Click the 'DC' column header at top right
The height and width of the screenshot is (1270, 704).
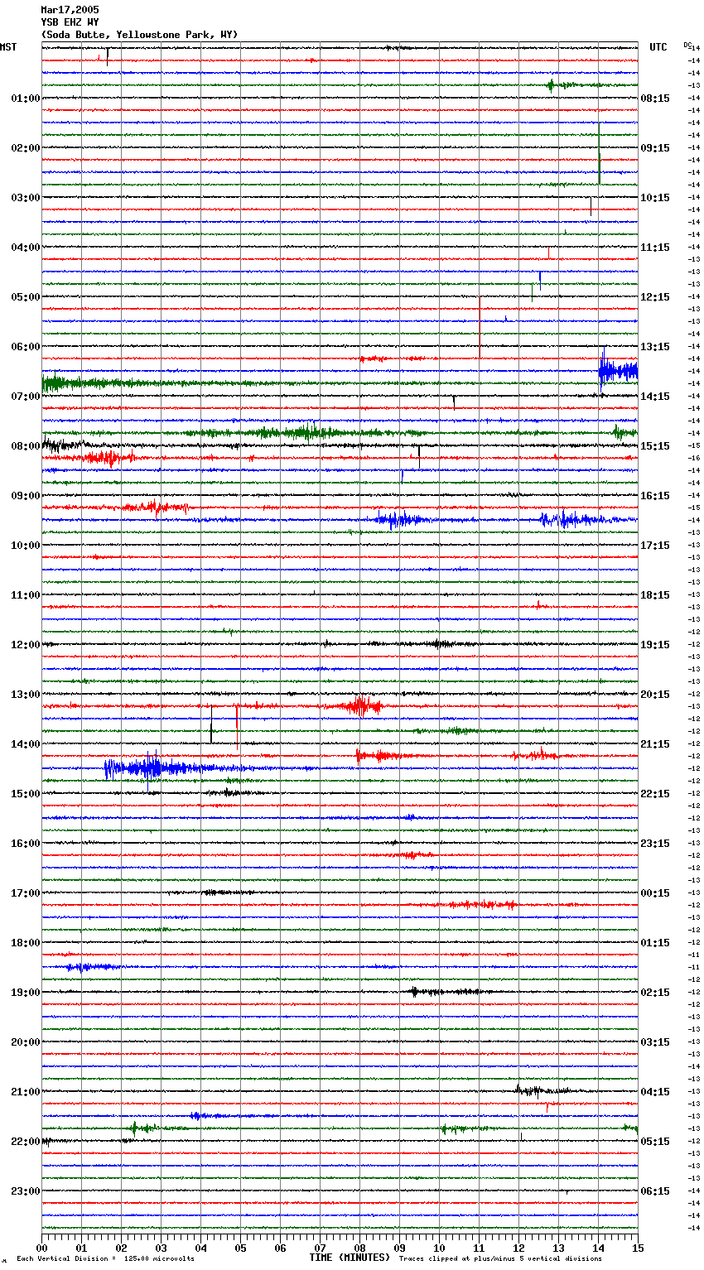[687, 45]
